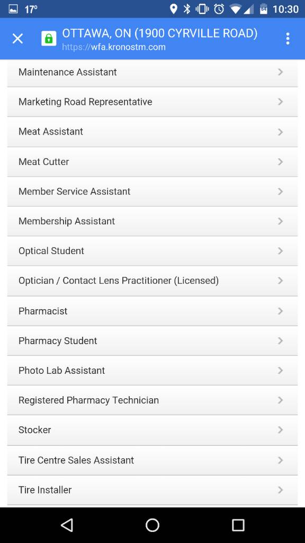Tap the location pin status bar icon
Image resolution: width=305 pixels, height=543 pixels.
click(x=174, y=9)
